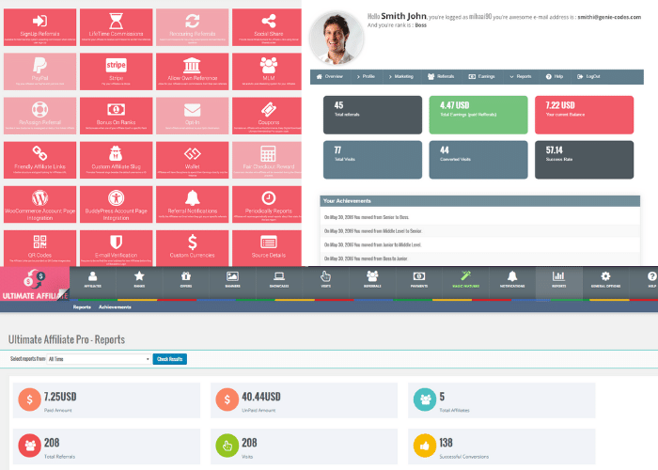Select the PayPal feature tile
Image resolution: width=658 pixels, height=470 pixels.
pos(39,71)
